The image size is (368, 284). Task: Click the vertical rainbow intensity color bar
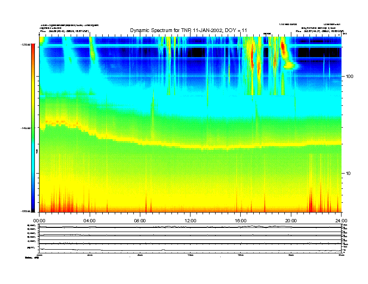pyautogui.click(x=33, y=128)
